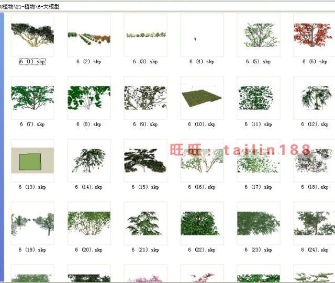This screenshot has width=335, height=283.
Task: Click the file name 6 (6).skp
Action: click(x=315, y=62)
